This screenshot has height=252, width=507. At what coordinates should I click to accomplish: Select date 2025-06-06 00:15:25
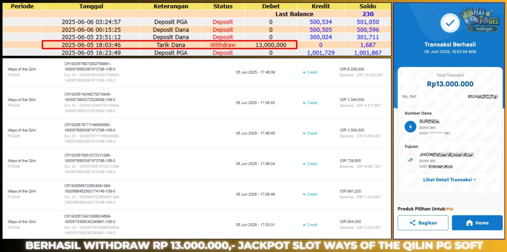click(x=91, y=30)
